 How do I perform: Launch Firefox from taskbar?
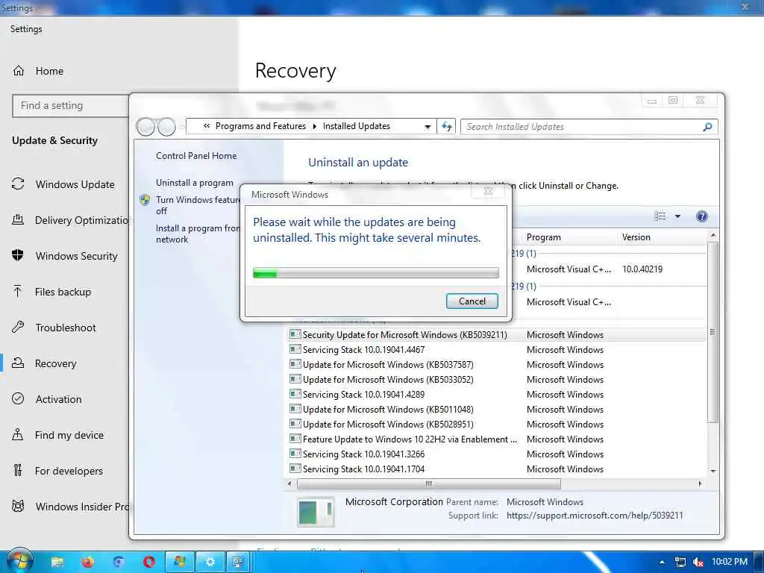coord(88,562)
